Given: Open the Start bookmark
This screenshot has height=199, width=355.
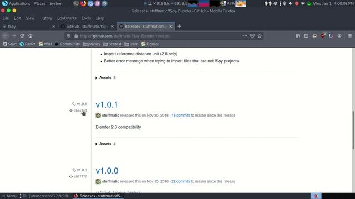Looking at the screenshot, I should pos(10,44).
